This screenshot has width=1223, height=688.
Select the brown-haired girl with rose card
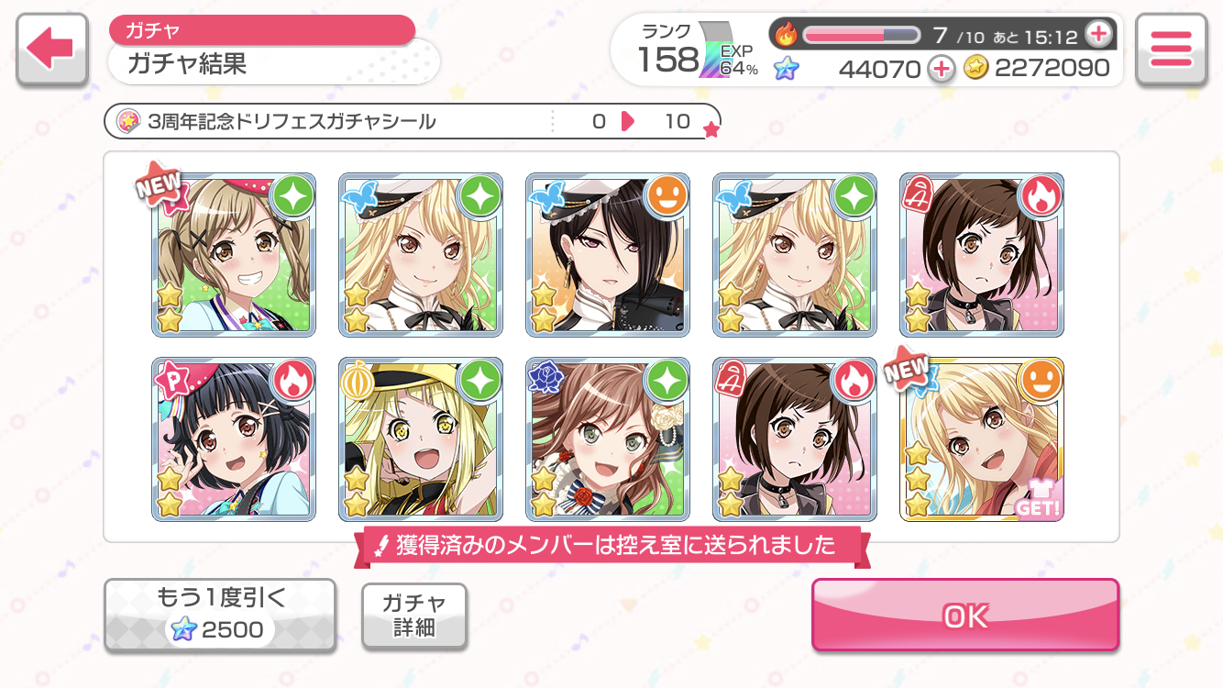(x=608, y=438)
